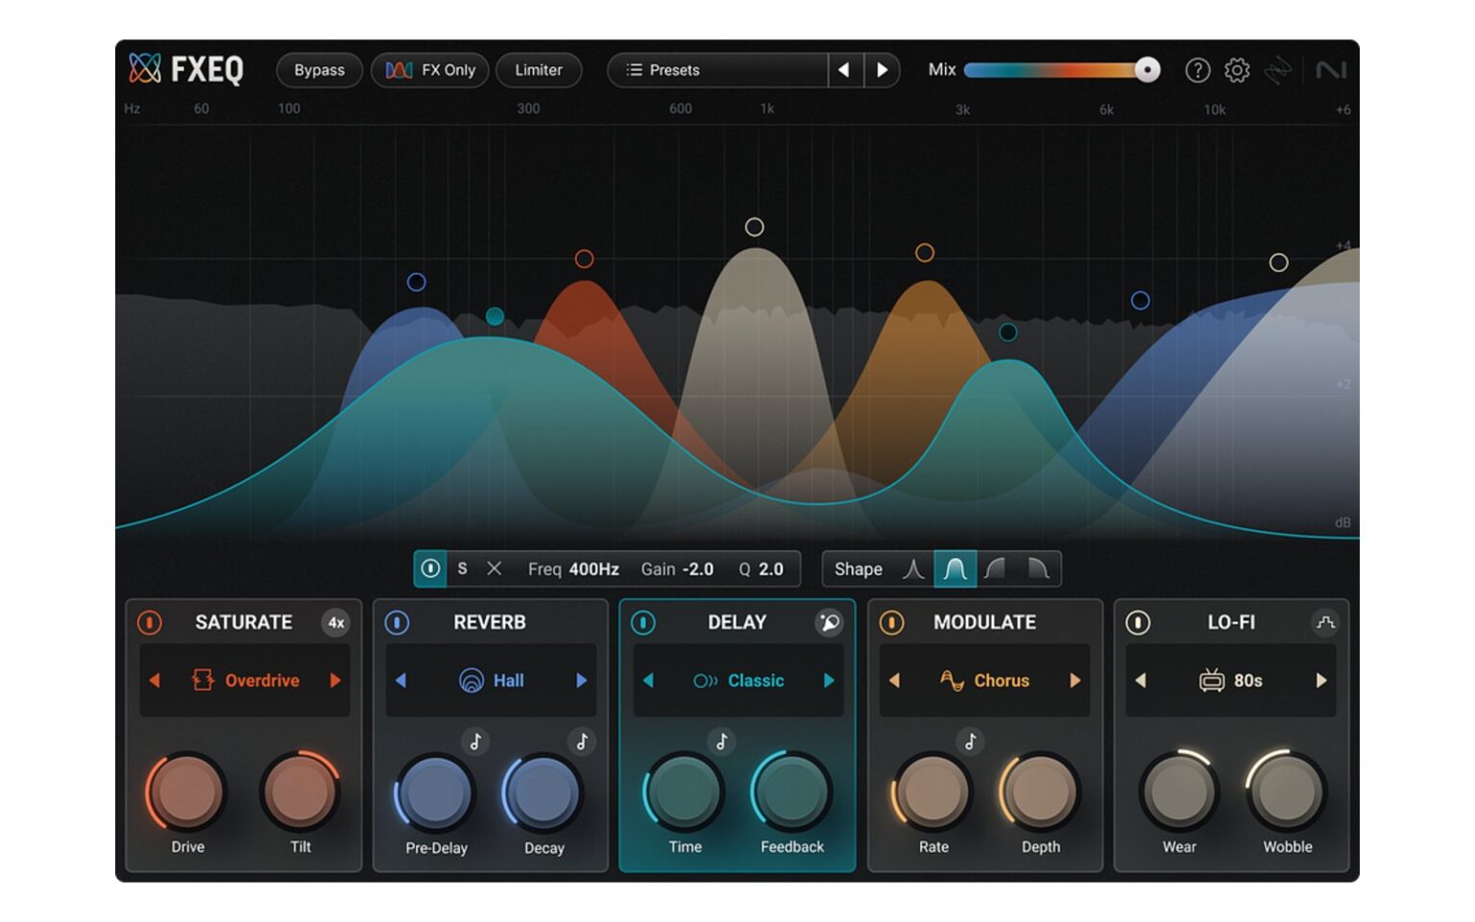The height and width of the screenshot is (922, 1475).
Task: Click the Hall reverb icon
Action: point(470,681)
